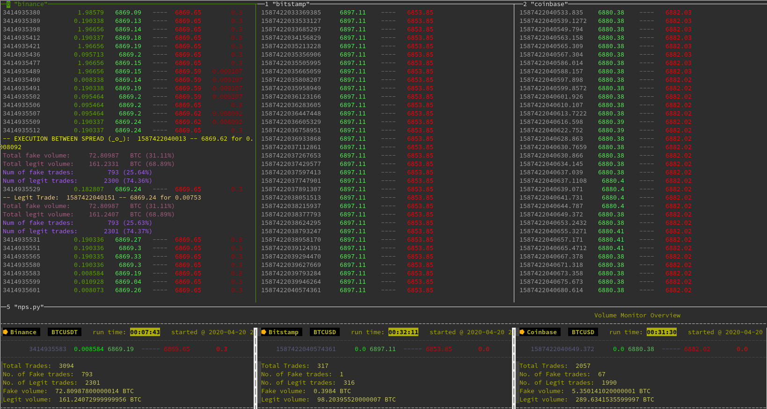767x409 pixels.
Task: Click binance trade row 3414935565
Action: click(123, 257)
